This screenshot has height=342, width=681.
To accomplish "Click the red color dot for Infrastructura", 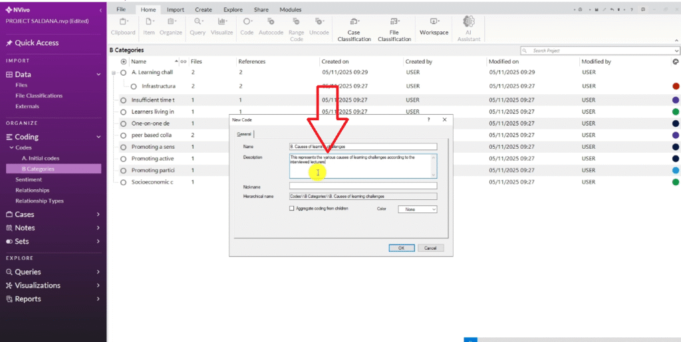I will [x=676, y=86].
